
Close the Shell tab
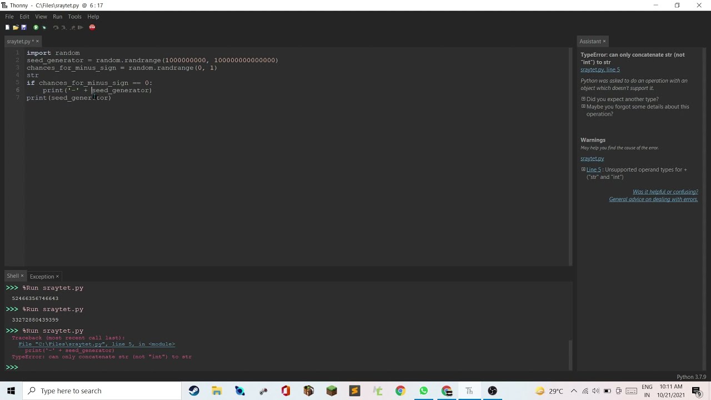pos(22,276)
